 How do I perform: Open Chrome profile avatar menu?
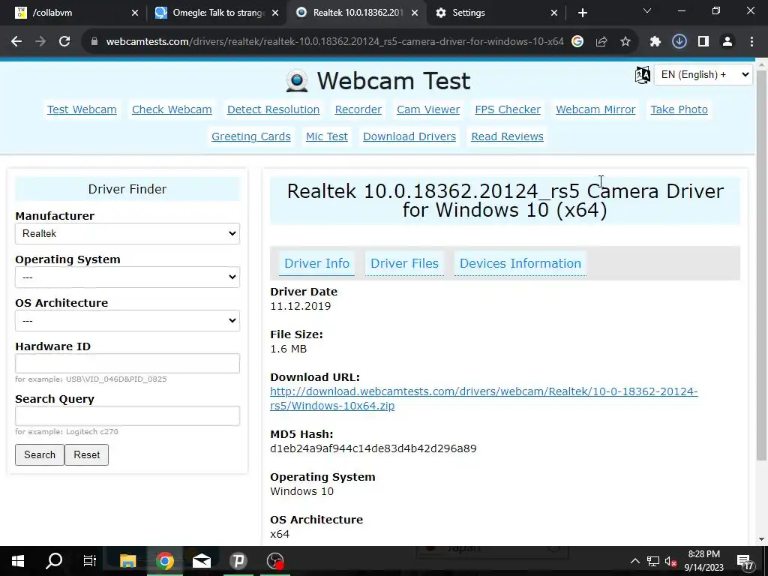tap(727, 42)
